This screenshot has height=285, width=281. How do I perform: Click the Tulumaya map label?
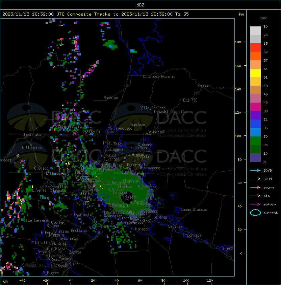115,149
